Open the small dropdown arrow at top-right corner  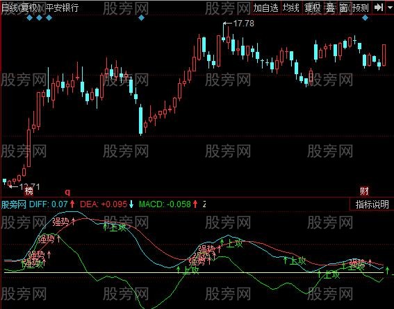391,8
